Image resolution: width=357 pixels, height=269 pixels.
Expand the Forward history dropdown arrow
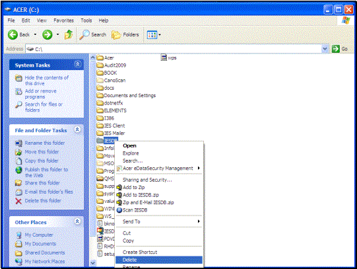[x=57, y=34]
